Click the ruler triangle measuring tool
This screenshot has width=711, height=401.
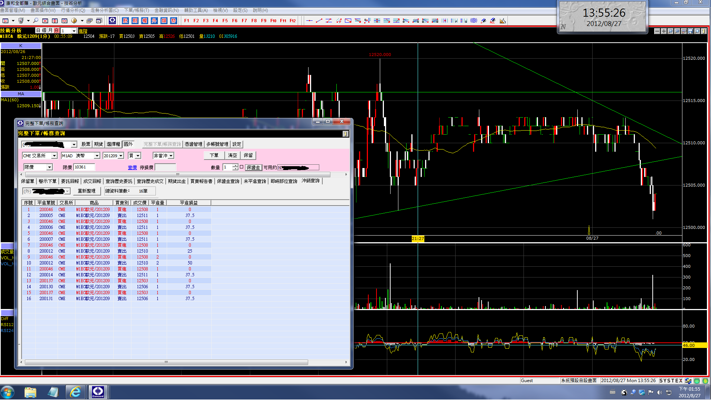point(502,21)
